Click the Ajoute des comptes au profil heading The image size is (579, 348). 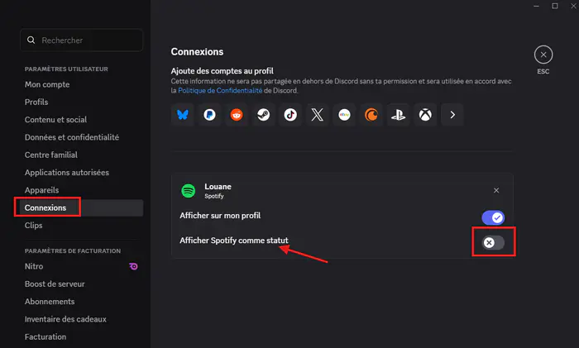222,71
